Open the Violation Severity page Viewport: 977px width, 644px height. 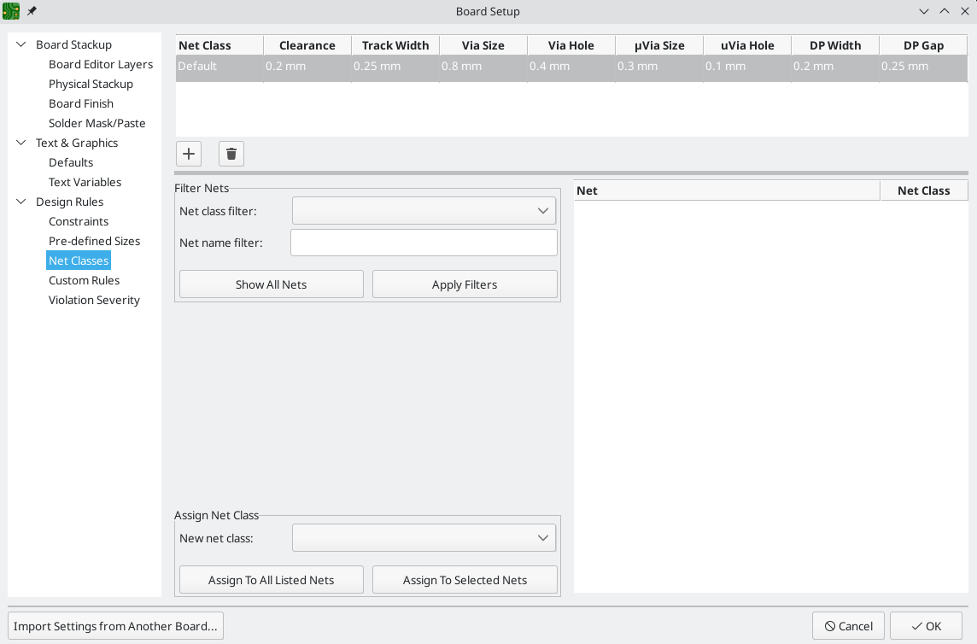coord(94,300)
